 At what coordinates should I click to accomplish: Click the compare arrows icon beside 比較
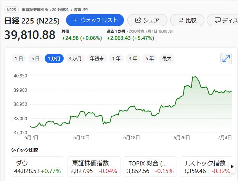[x=181, y=20]
